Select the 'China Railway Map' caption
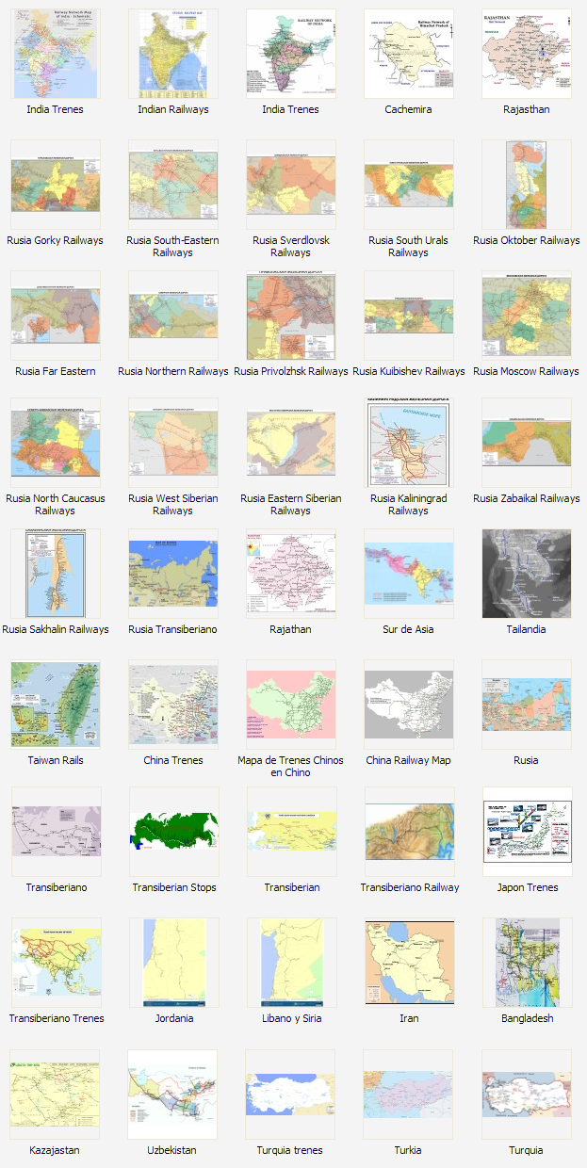Image resolution: width=587 pixels, height=1168 pixels. click(409, 760)
